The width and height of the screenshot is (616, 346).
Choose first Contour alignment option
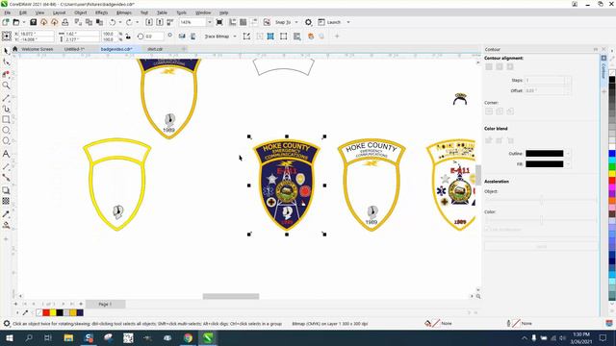click(x=489, y=66)
